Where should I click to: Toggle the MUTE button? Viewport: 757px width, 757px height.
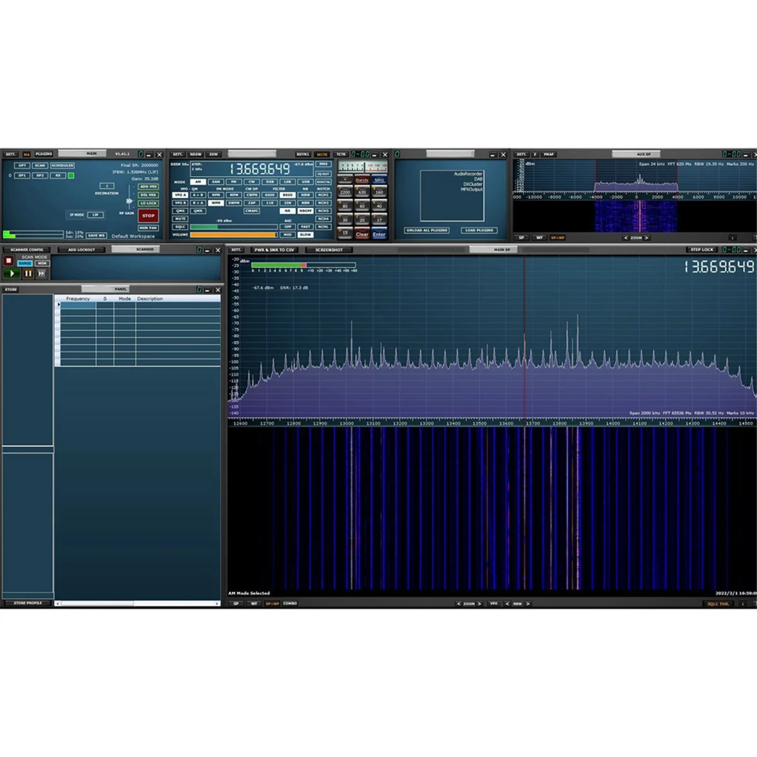tap(180, 219)
